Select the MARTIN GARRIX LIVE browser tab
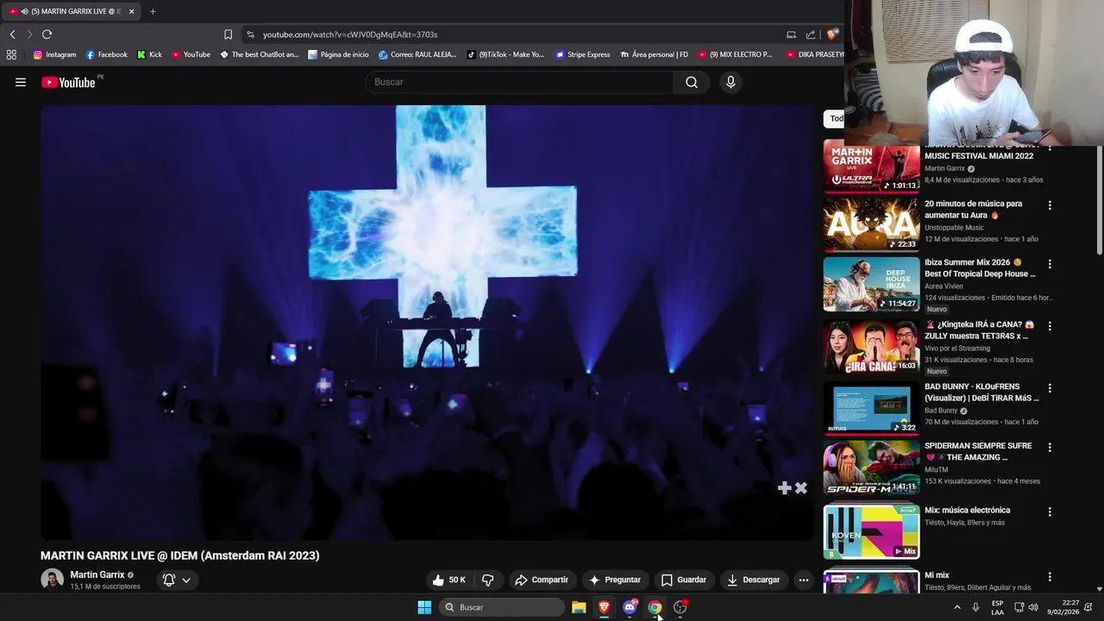This screenshot has width=1104, height=621. coord(71,11)
